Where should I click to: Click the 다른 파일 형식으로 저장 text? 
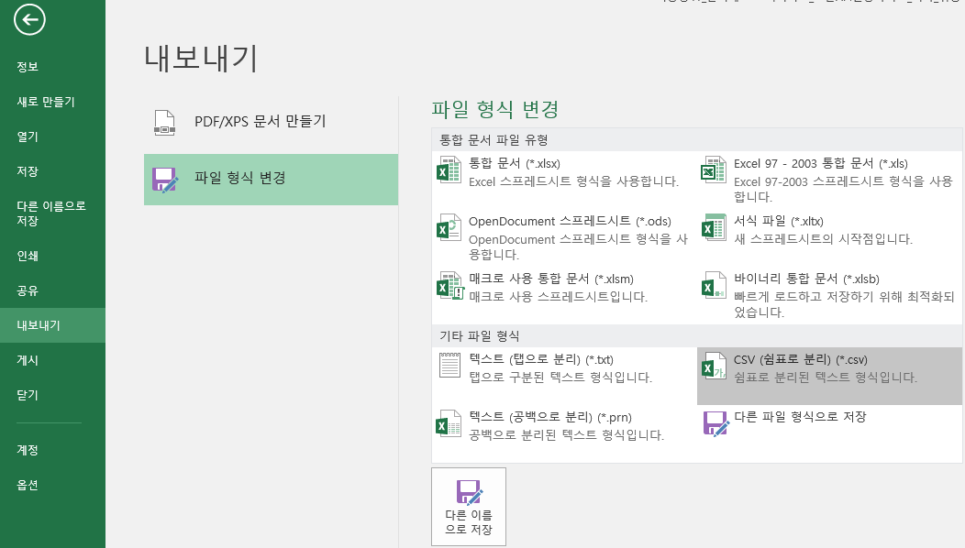tap(800, 417)
